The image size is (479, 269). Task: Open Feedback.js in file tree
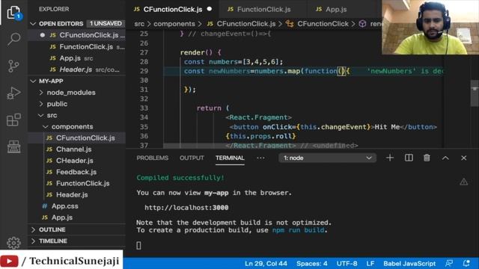pyautogui.click(x=76, y=172)
